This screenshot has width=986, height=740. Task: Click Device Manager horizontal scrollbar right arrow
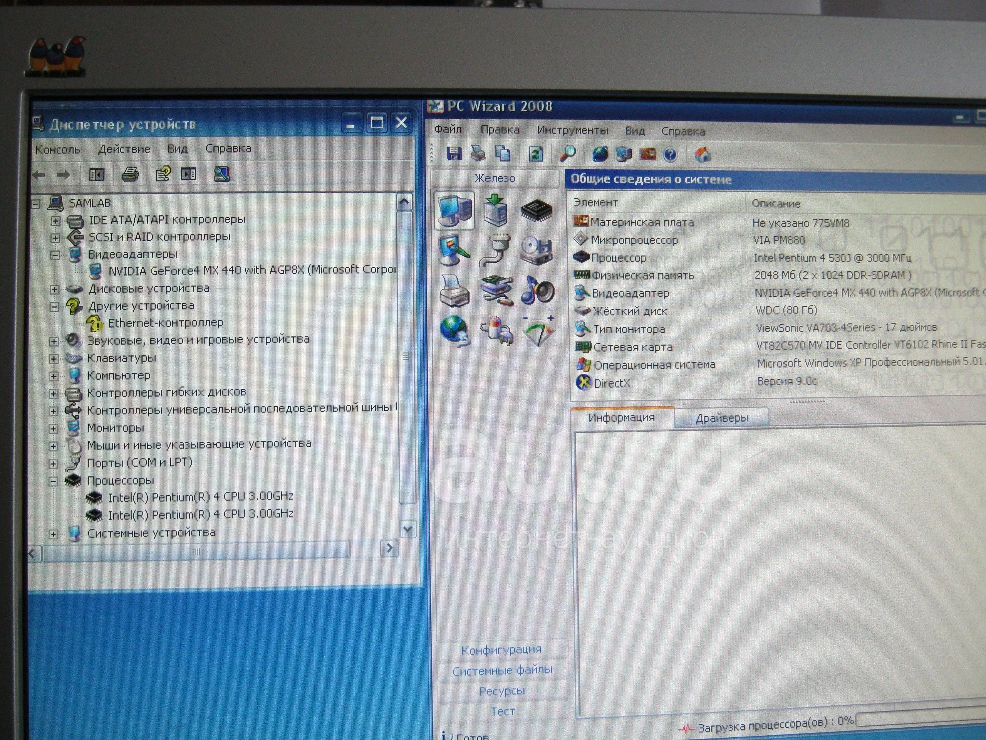[389, 548]
